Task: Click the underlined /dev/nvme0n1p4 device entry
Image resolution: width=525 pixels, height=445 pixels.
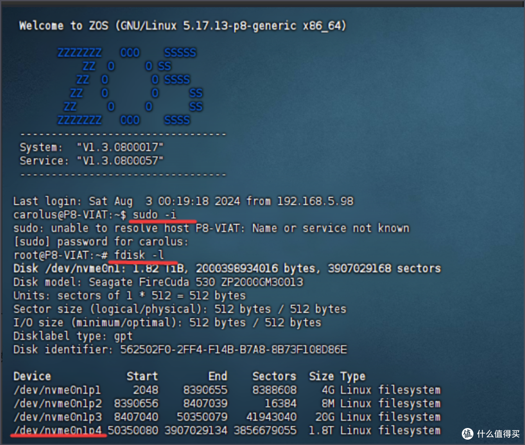Action: click(59, 430)
